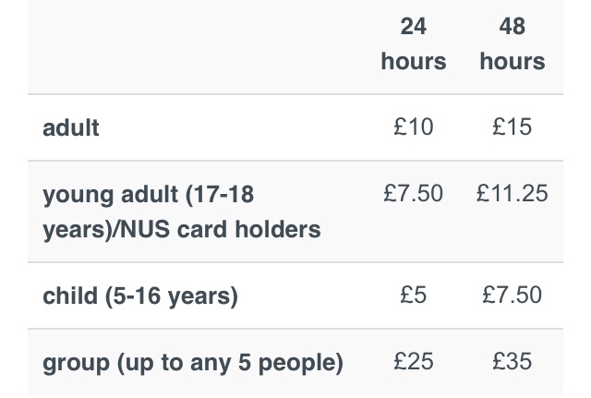This screenshot has height=398, width=591.
Task: Click the (up to any 5 people) text
Action: 228,363
